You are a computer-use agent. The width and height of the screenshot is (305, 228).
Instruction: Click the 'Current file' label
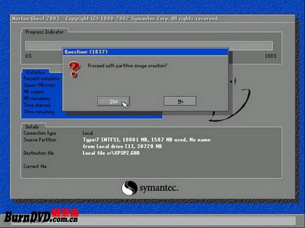pyautogui.click(x=35, y=166)
